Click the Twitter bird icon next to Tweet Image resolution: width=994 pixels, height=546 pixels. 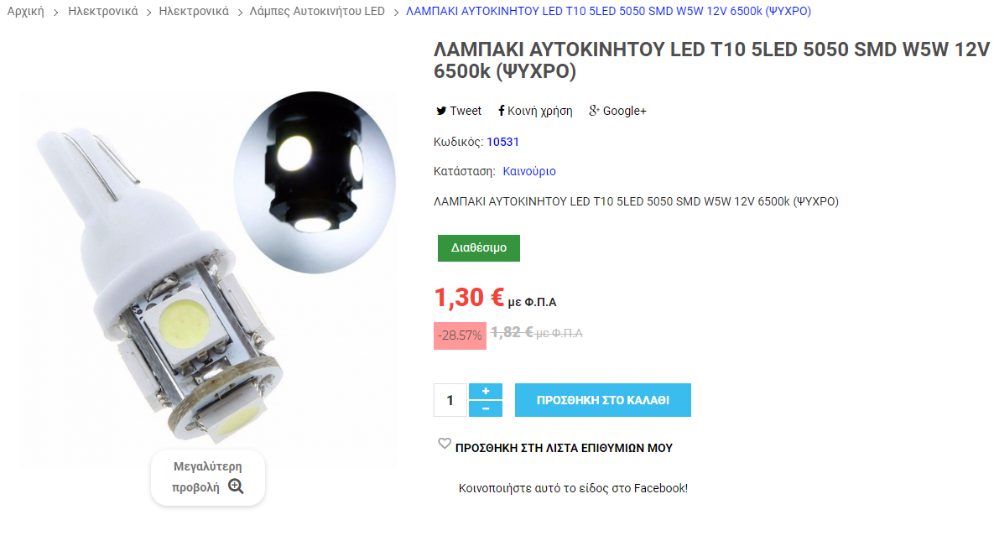tap(441, 111)
